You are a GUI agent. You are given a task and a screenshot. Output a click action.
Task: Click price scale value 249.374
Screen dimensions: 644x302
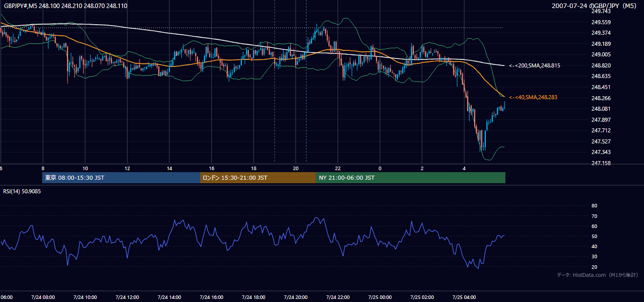coord(601,33)
